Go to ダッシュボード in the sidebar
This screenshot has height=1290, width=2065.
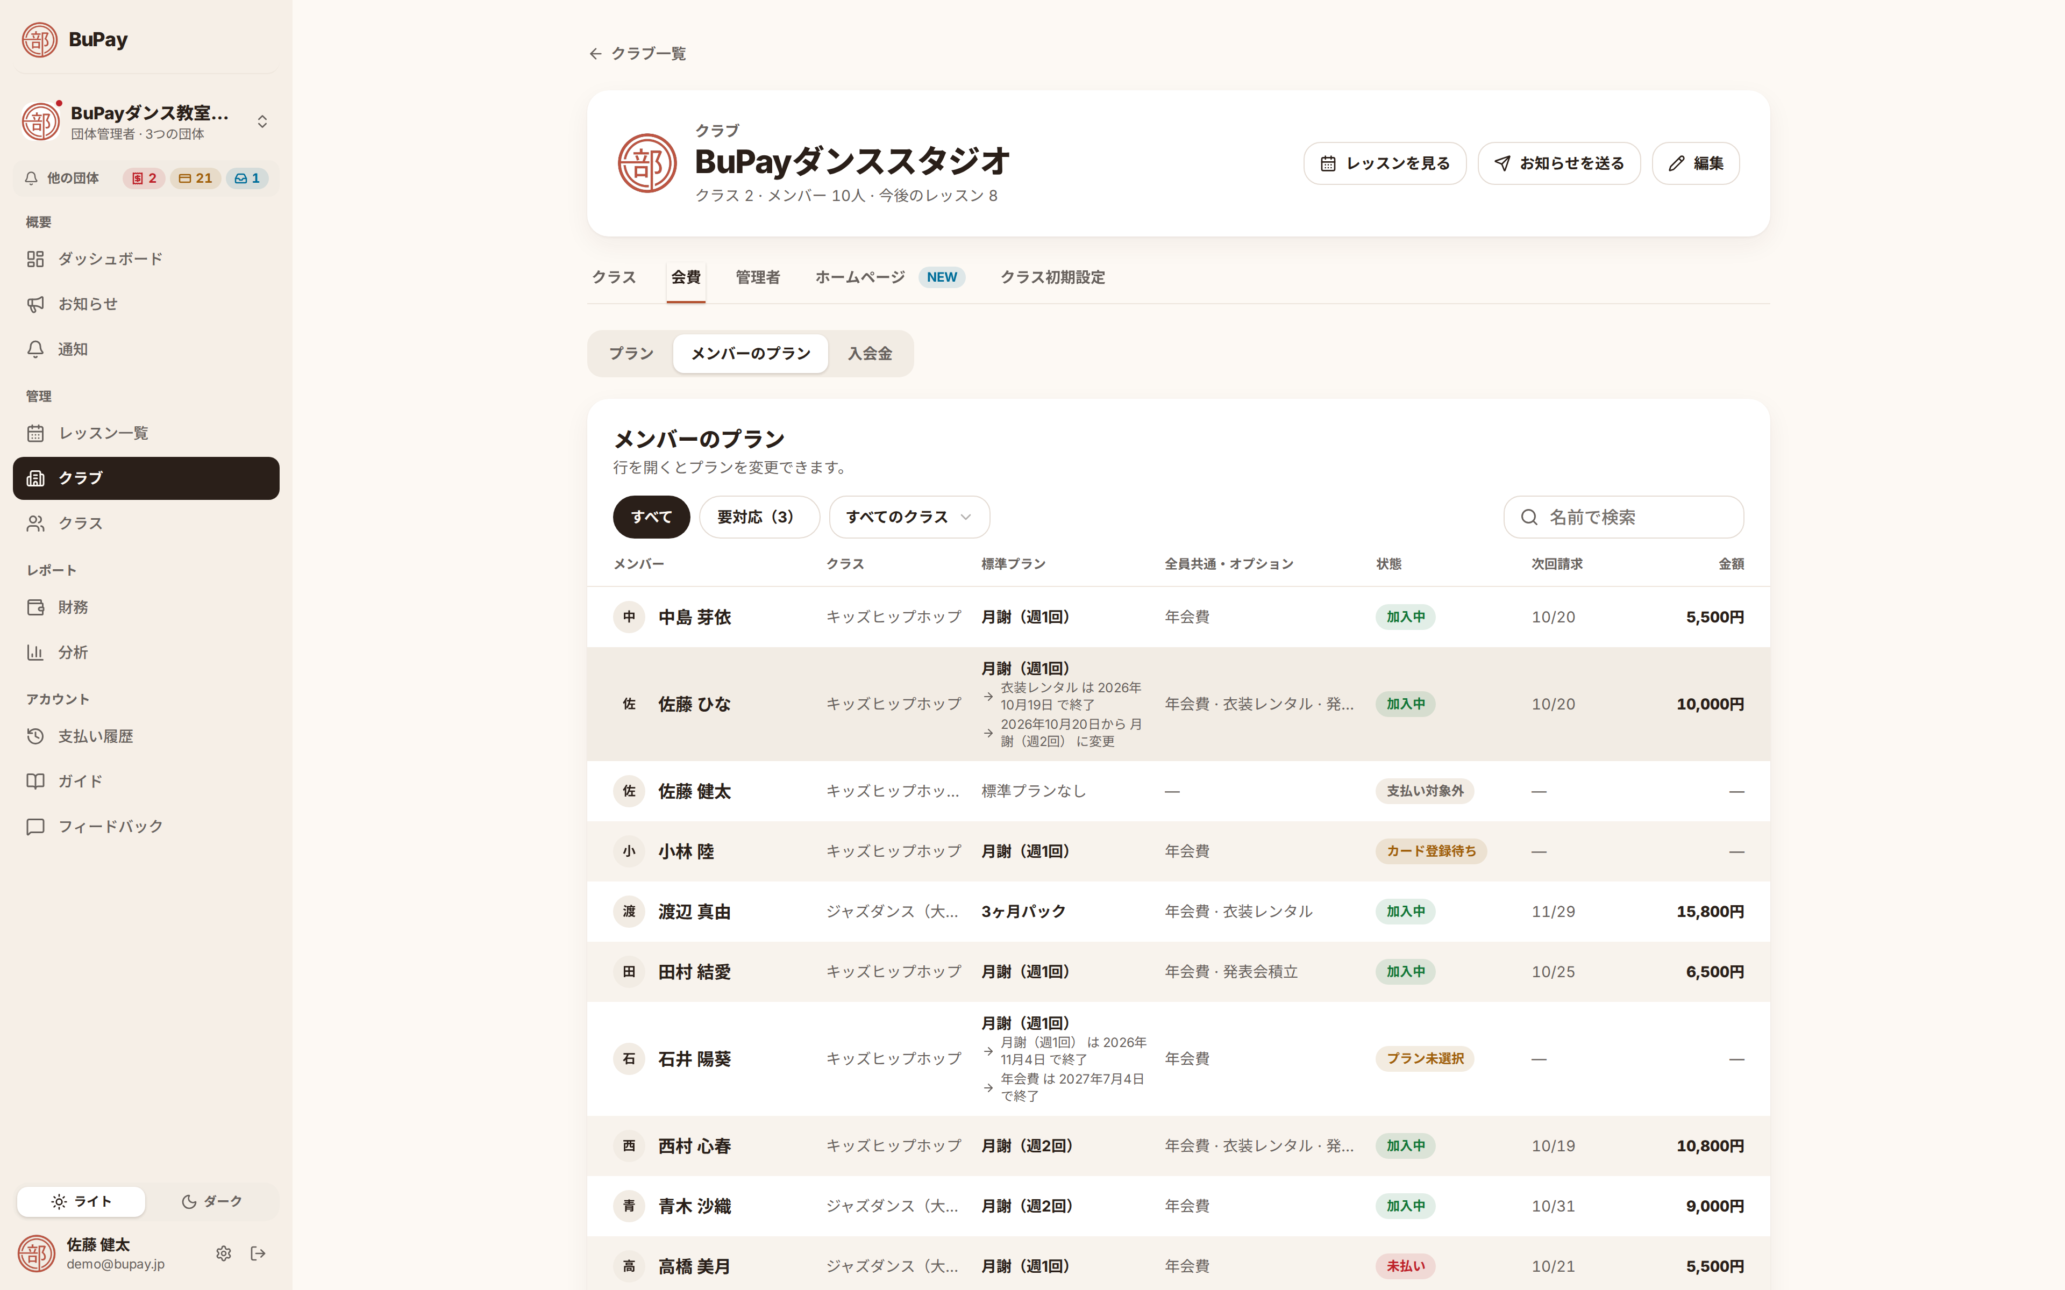[x=146, y=259]
